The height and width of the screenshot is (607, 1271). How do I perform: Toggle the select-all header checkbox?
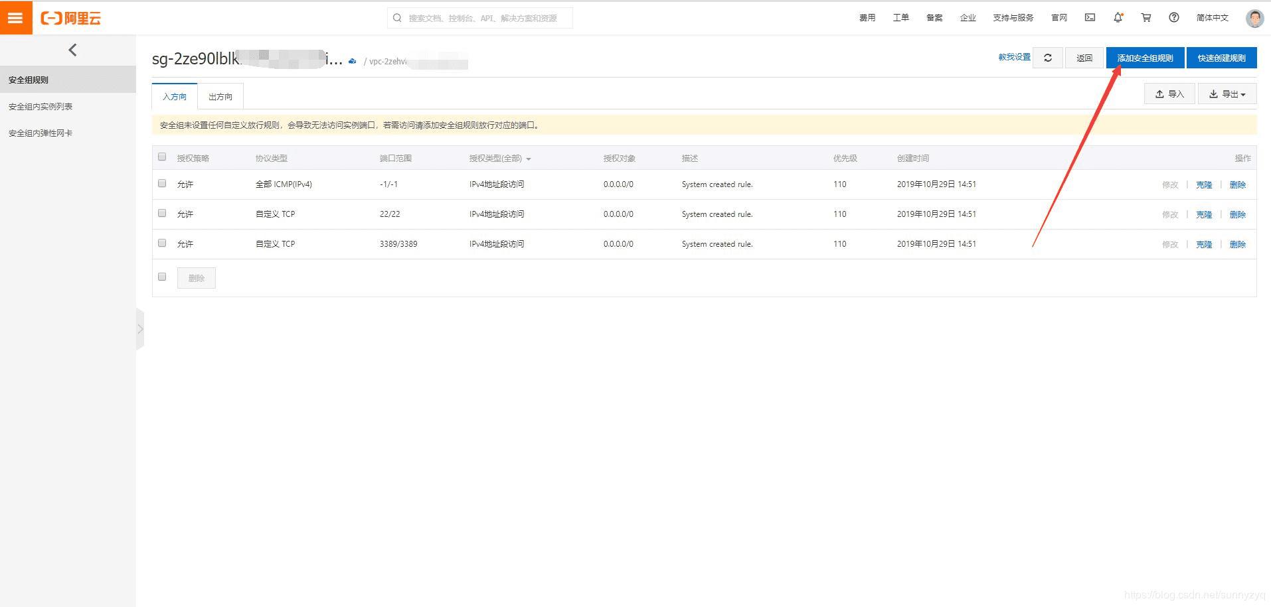tap(162, 157)
